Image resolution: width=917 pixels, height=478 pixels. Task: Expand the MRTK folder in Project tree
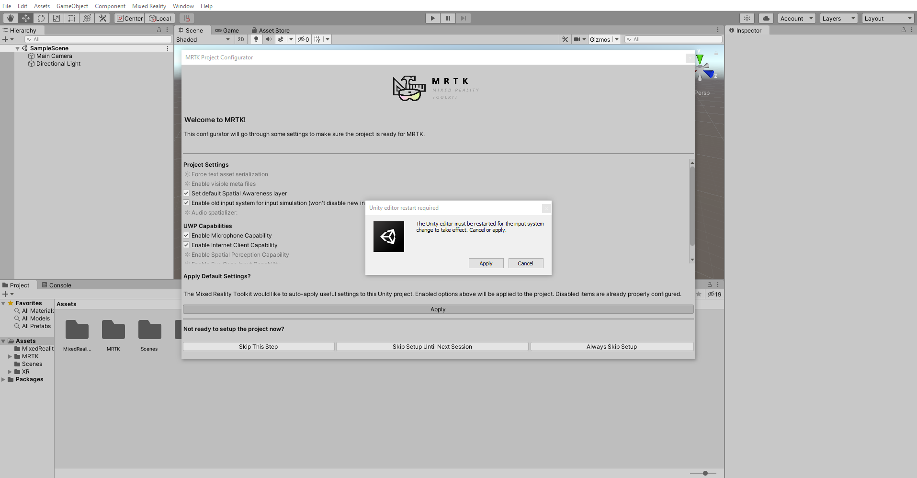(10, 356)
